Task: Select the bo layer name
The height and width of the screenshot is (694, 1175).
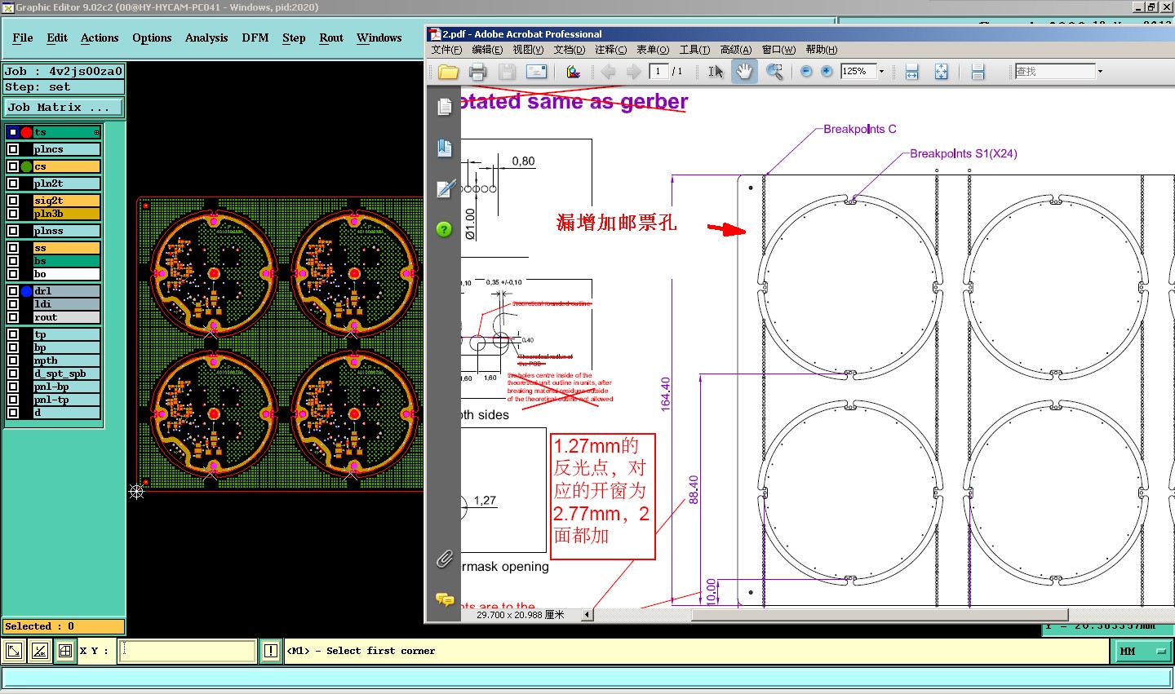Action: point(66,274)
